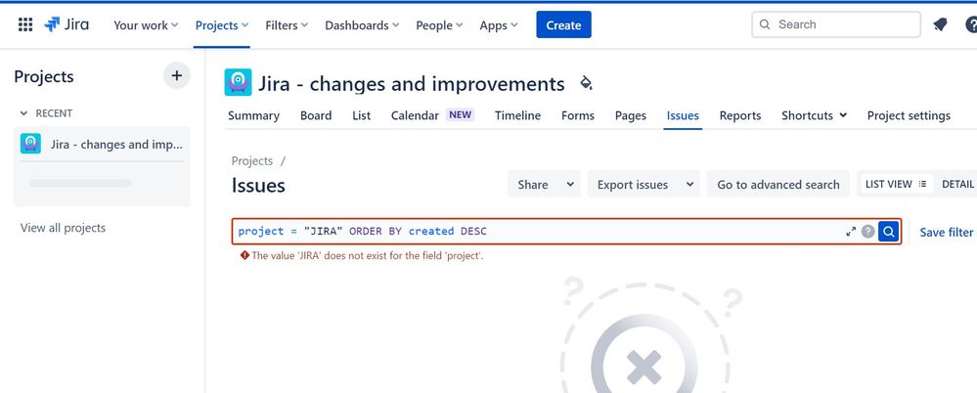Screen dimensions: 977x393
Task: Open Share dropdown button
Action: click(x=544, y=185)
